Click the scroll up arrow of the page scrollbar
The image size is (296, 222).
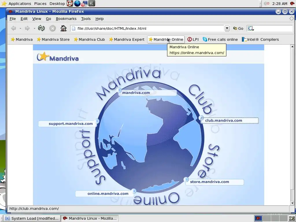pyautogui.click(x=292, y=47)
